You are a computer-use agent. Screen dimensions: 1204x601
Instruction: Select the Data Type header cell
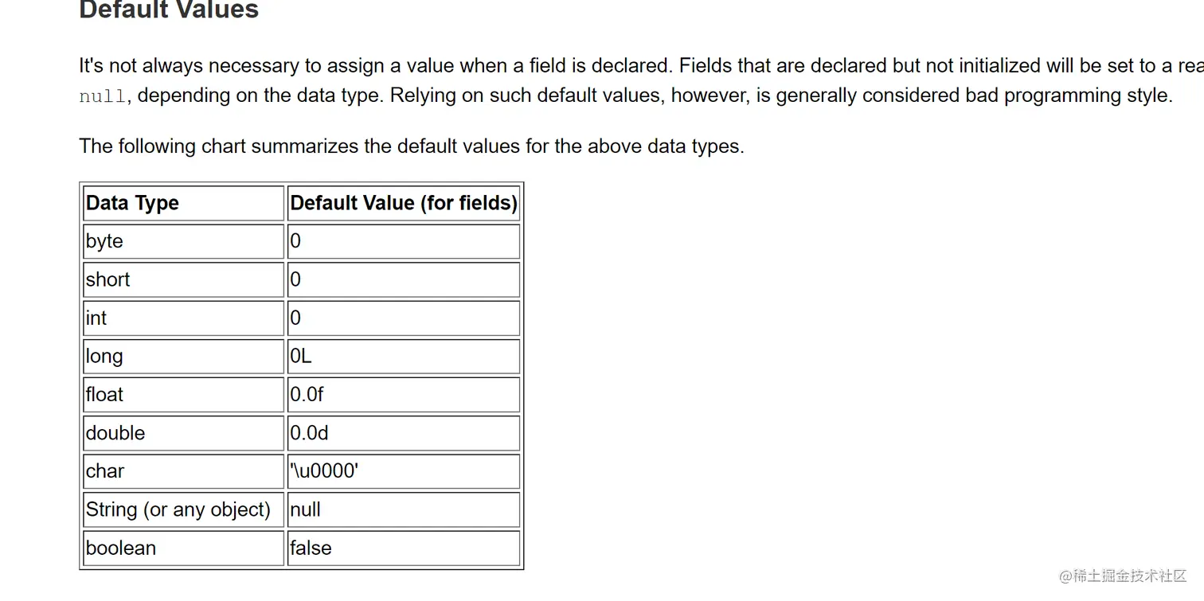pos(183,203)
